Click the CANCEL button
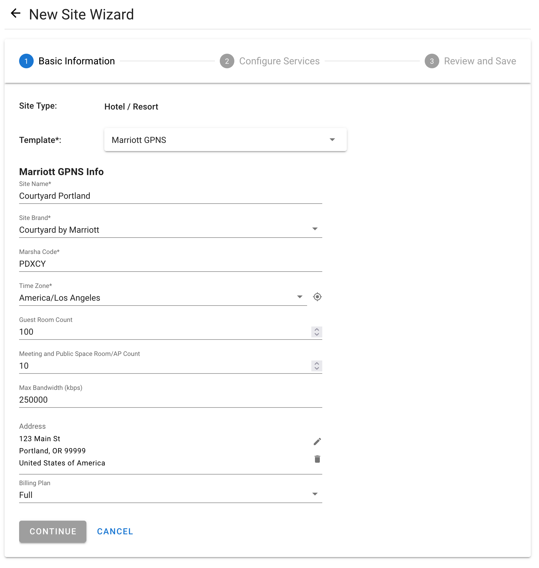 click(x=115, y=531)
